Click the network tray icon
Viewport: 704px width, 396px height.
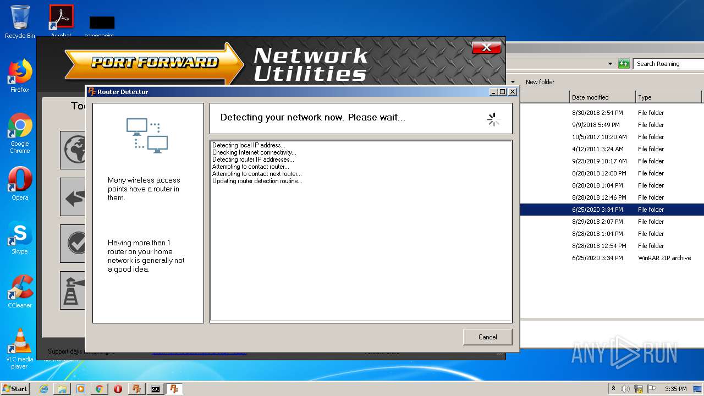639,389
